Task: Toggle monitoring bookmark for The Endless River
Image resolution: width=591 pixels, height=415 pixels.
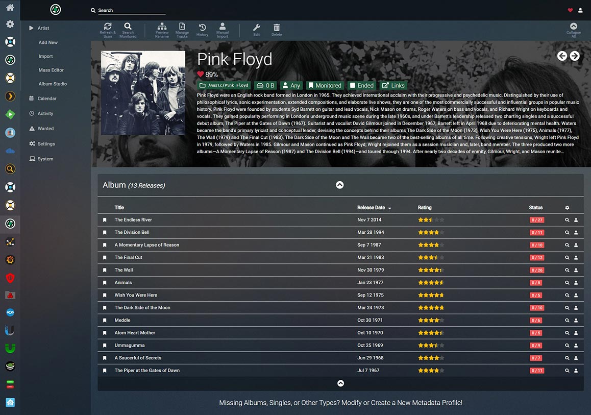Action: click(105, 220)
